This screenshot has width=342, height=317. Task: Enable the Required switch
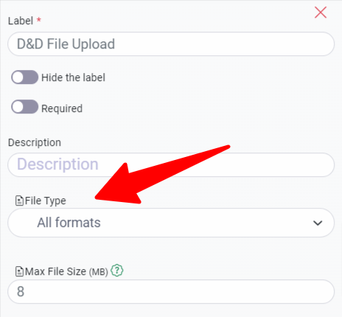tap(24, 107)
